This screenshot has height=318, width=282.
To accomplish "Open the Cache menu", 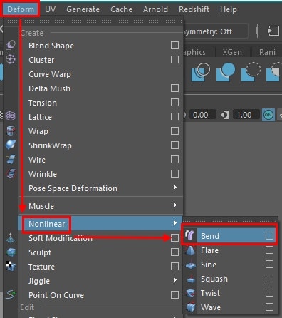I will 121,9.
